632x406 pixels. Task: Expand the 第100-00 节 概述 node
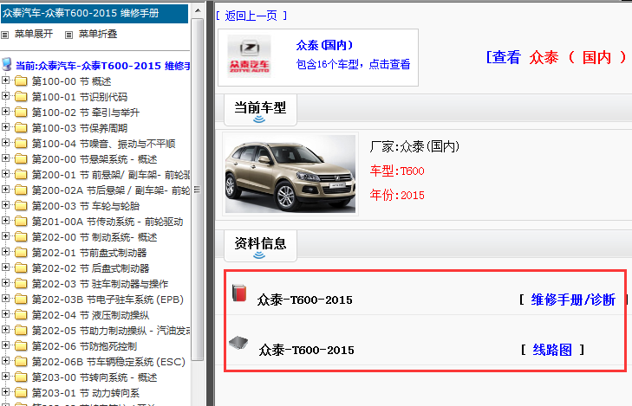pyautogui.click(x=5, y=80)
